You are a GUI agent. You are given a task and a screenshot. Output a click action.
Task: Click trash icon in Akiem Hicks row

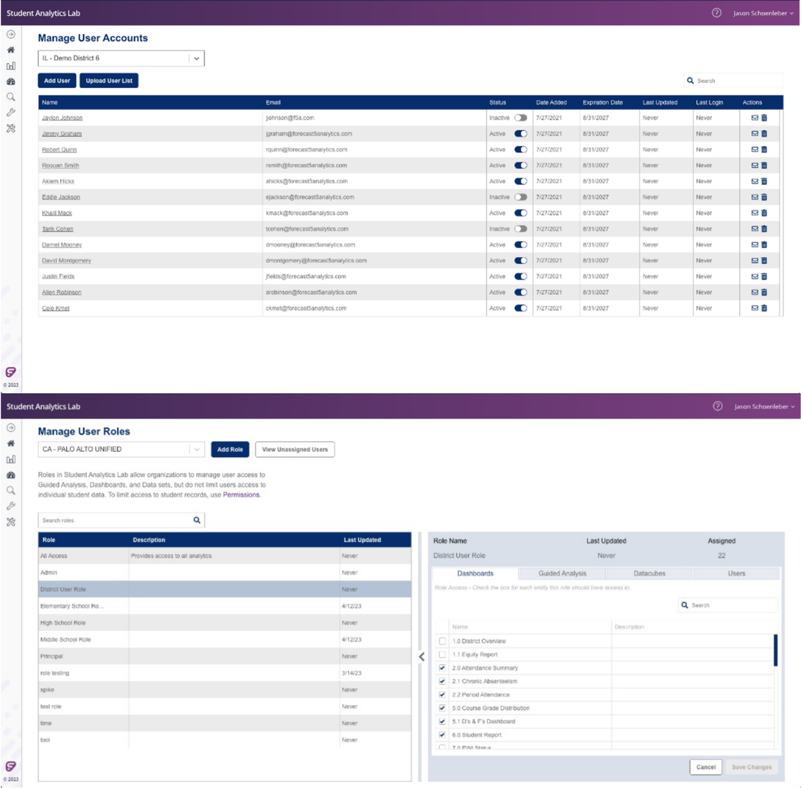764,181
